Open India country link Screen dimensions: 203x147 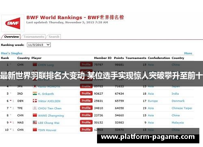(175, 93)
